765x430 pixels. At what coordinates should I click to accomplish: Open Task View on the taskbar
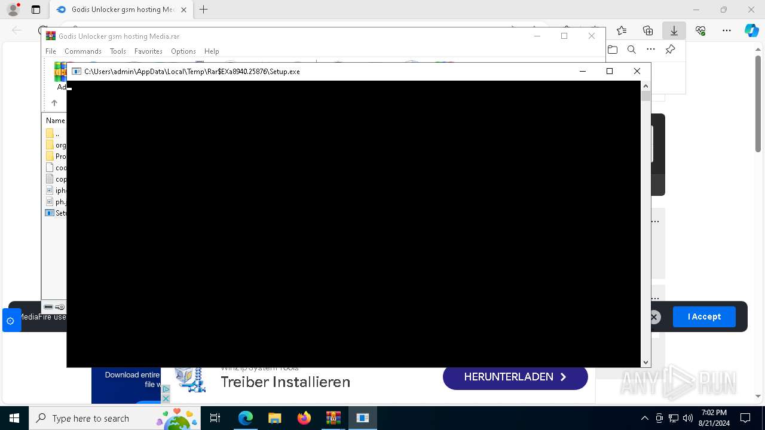coord(215,418)
